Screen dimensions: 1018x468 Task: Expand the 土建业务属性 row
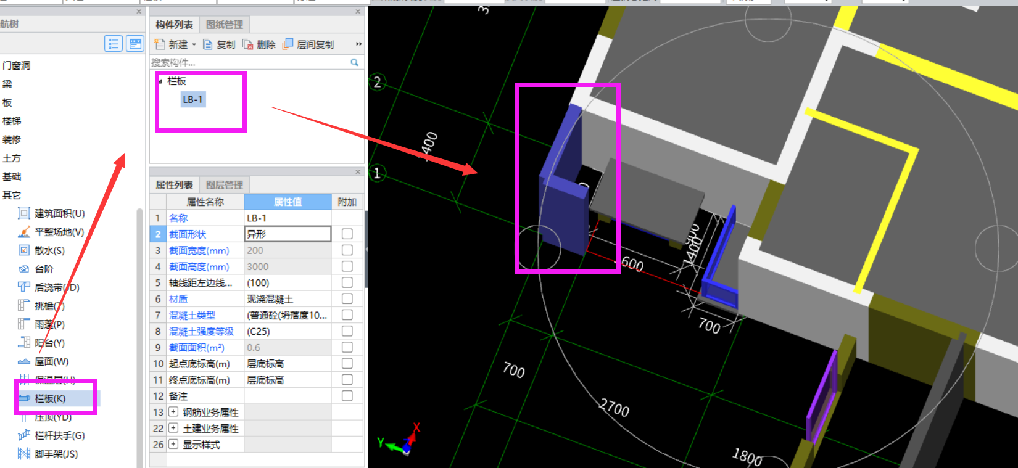click(173, 428)
